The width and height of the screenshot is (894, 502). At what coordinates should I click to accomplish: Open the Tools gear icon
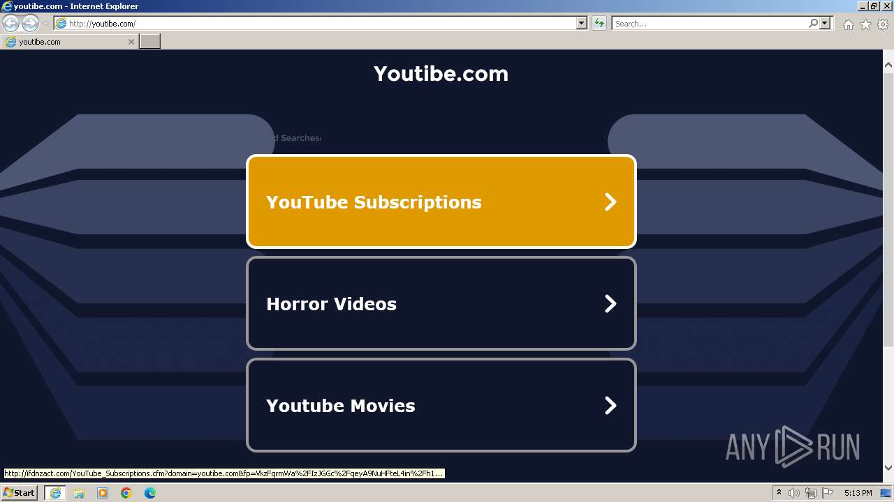tap(883, 24)
